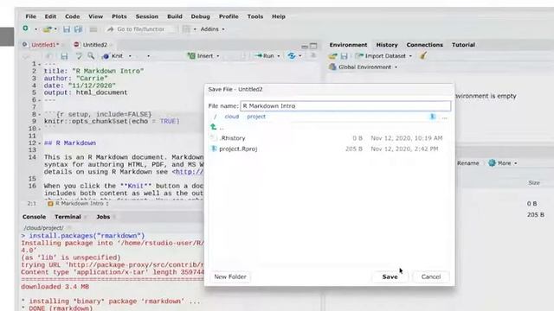Click the 'cloud' breadcrumb in Save dialog

(231, 117)
